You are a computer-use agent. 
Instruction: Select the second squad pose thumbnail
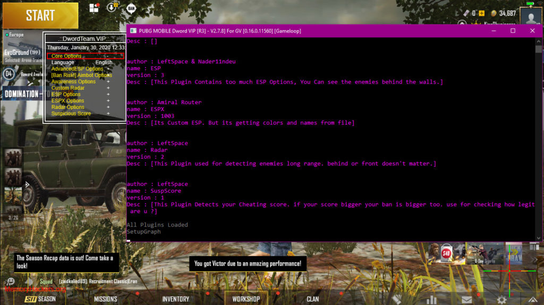[13, 176]
